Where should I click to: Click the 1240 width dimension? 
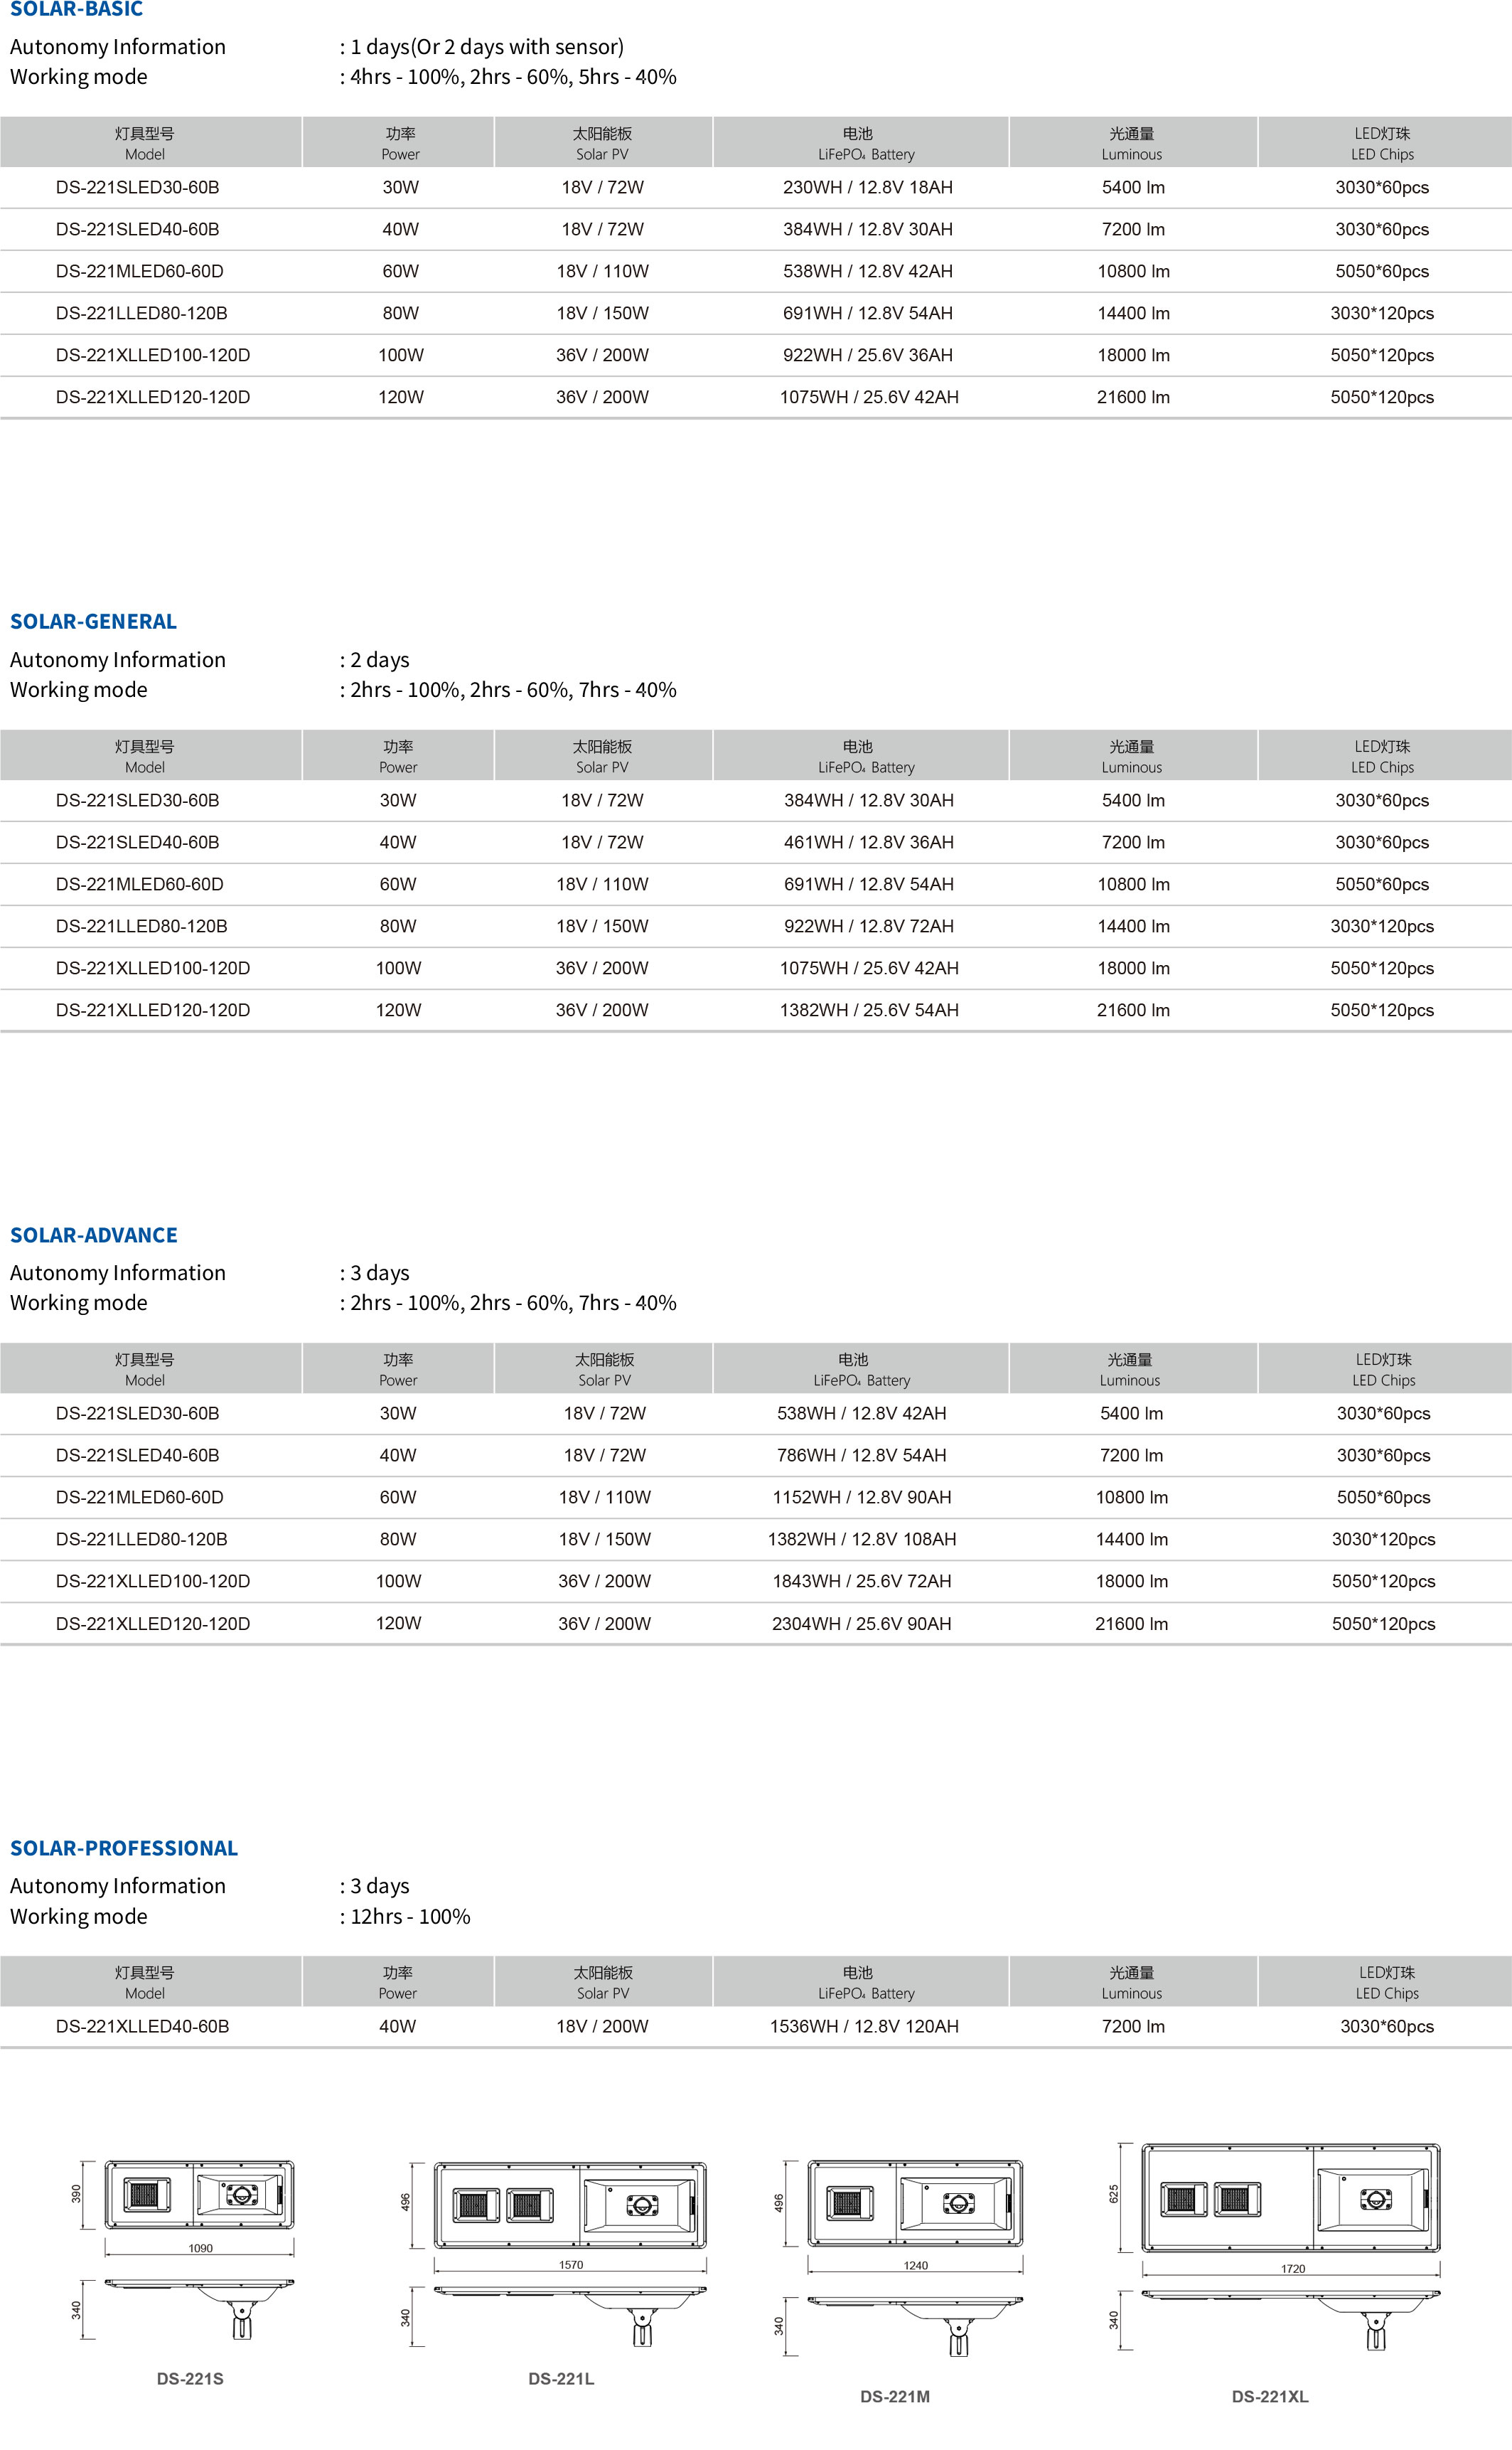(x=916, y=2266)
